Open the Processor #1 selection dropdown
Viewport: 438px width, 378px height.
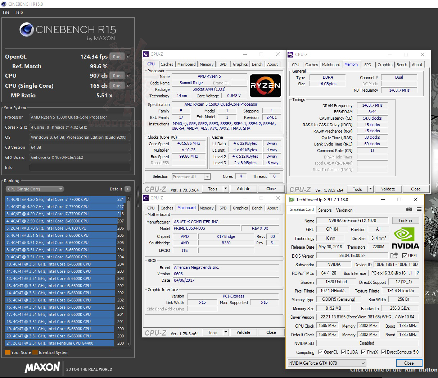(191, 176)
